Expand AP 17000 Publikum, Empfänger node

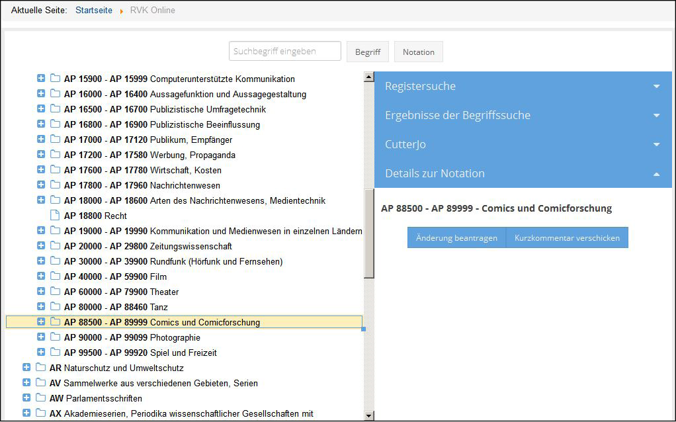tap(41, 139)
